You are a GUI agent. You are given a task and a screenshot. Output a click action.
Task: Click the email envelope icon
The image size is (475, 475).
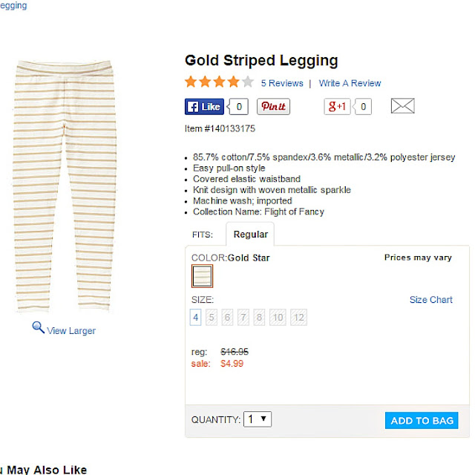tap(402, 107)
